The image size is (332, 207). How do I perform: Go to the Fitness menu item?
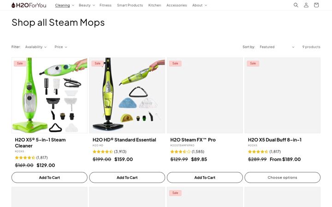[x=106, y=5]
